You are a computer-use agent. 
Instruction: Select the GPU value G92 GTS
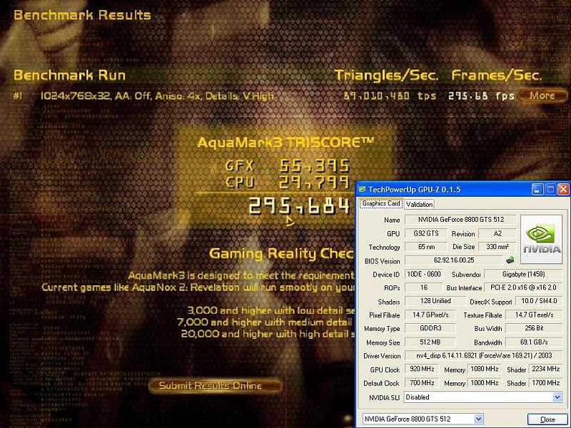[426, 233]
